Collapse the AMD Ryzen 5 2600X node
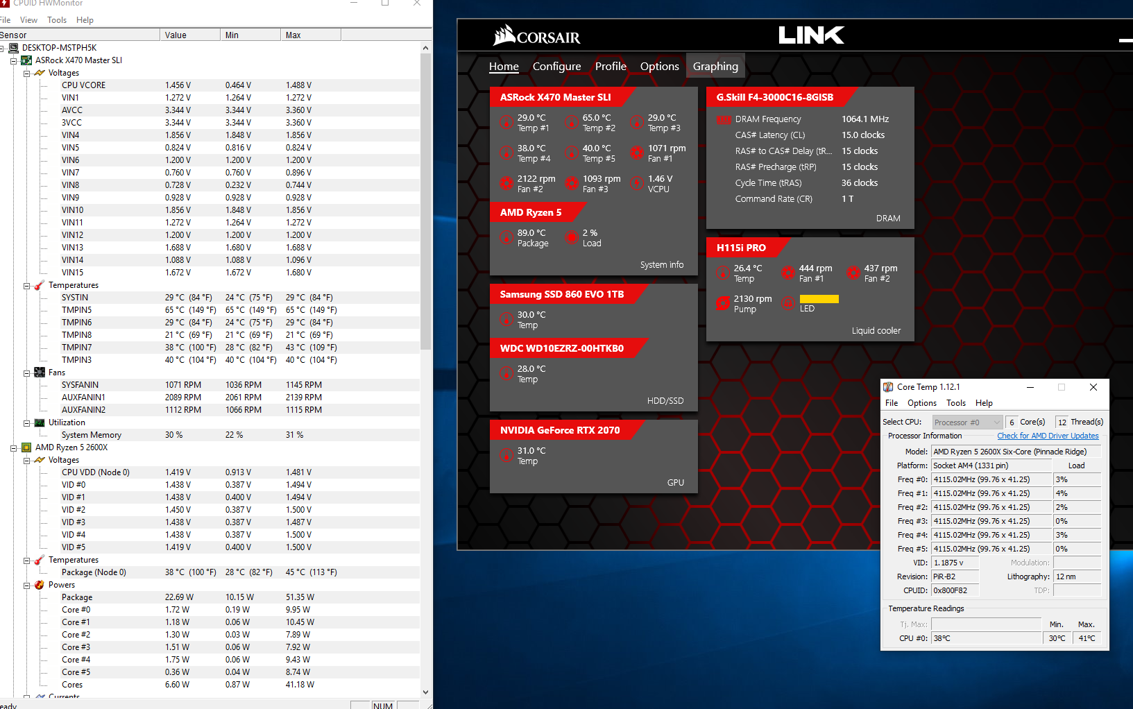 pos(13,447)
